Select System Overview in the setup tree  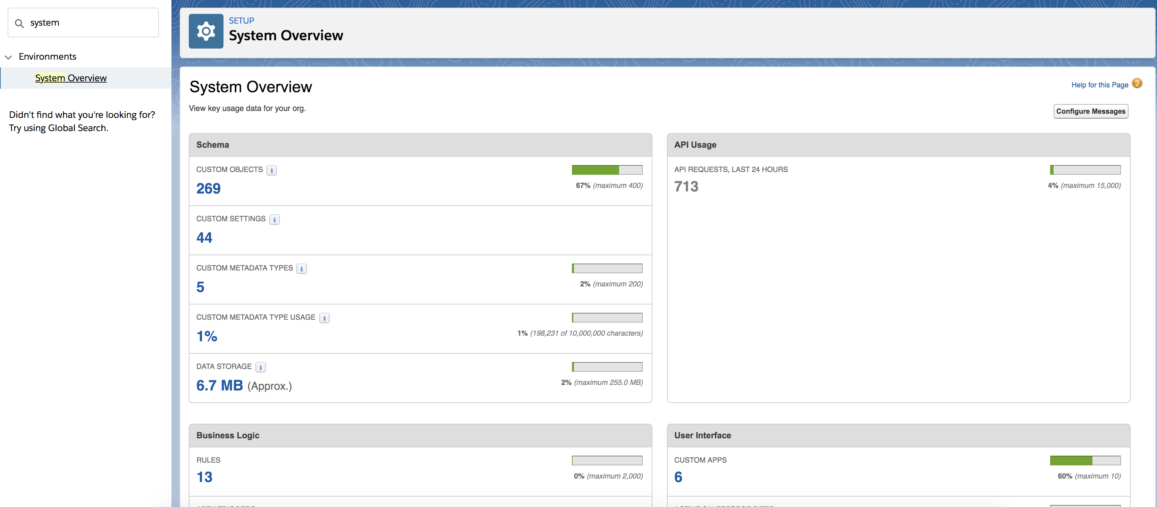click(x=70, y=78)
